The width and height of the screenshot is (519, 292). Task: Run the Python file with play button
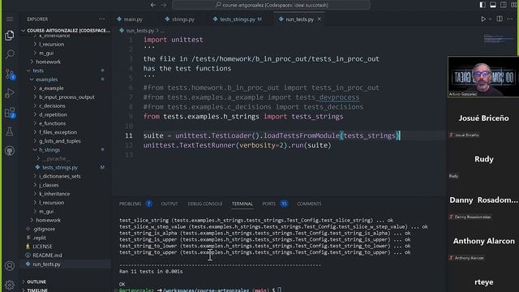483,19
